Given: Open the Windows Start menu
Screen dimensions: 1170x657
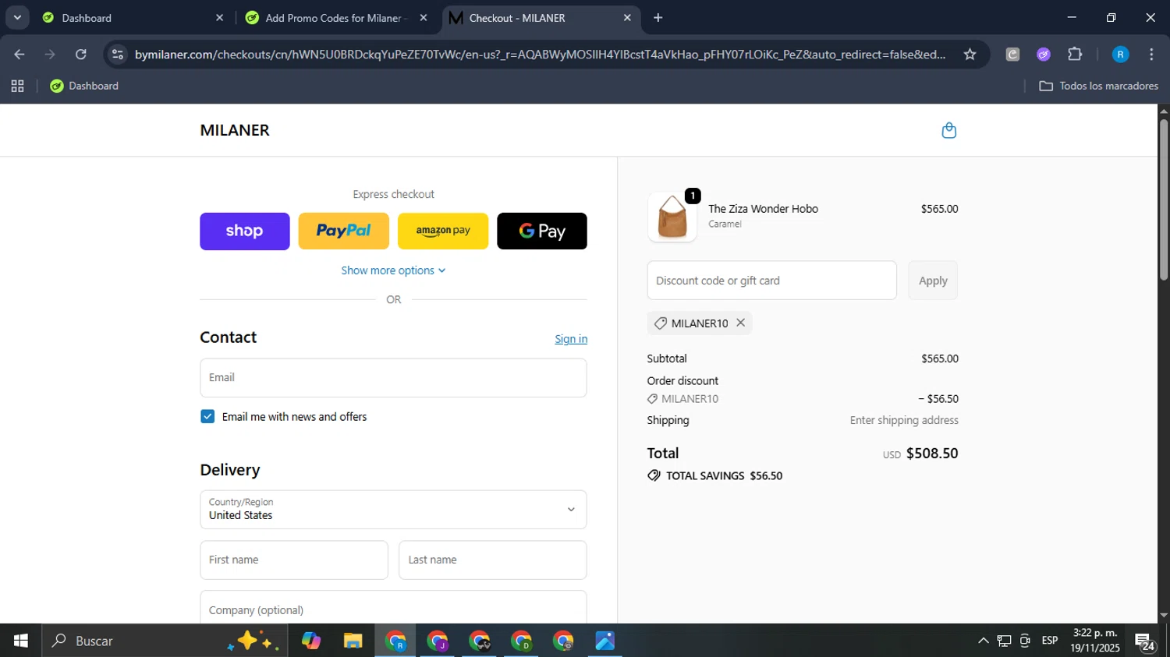Looking at the screenshot, I should click(20, 641).
